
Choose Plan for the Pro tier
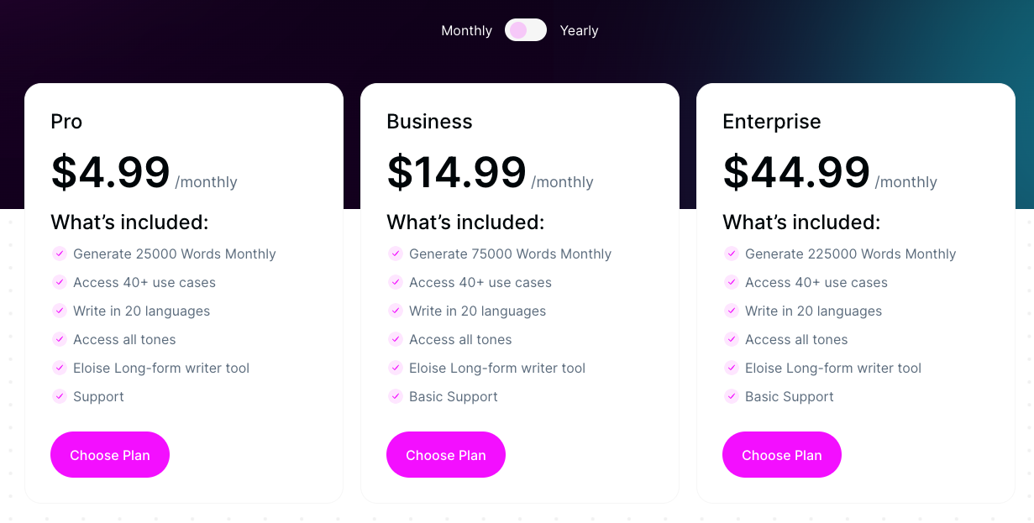(x=109, y=454)
